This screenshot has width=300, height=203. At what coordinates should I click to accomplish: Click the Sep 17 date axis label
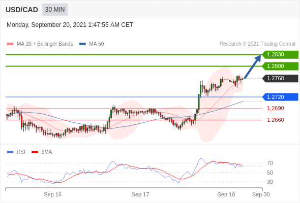140,194
